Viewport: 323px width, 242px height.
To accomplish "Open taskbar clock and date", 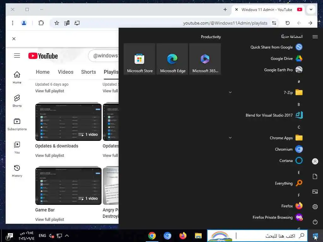I will 26,236.
